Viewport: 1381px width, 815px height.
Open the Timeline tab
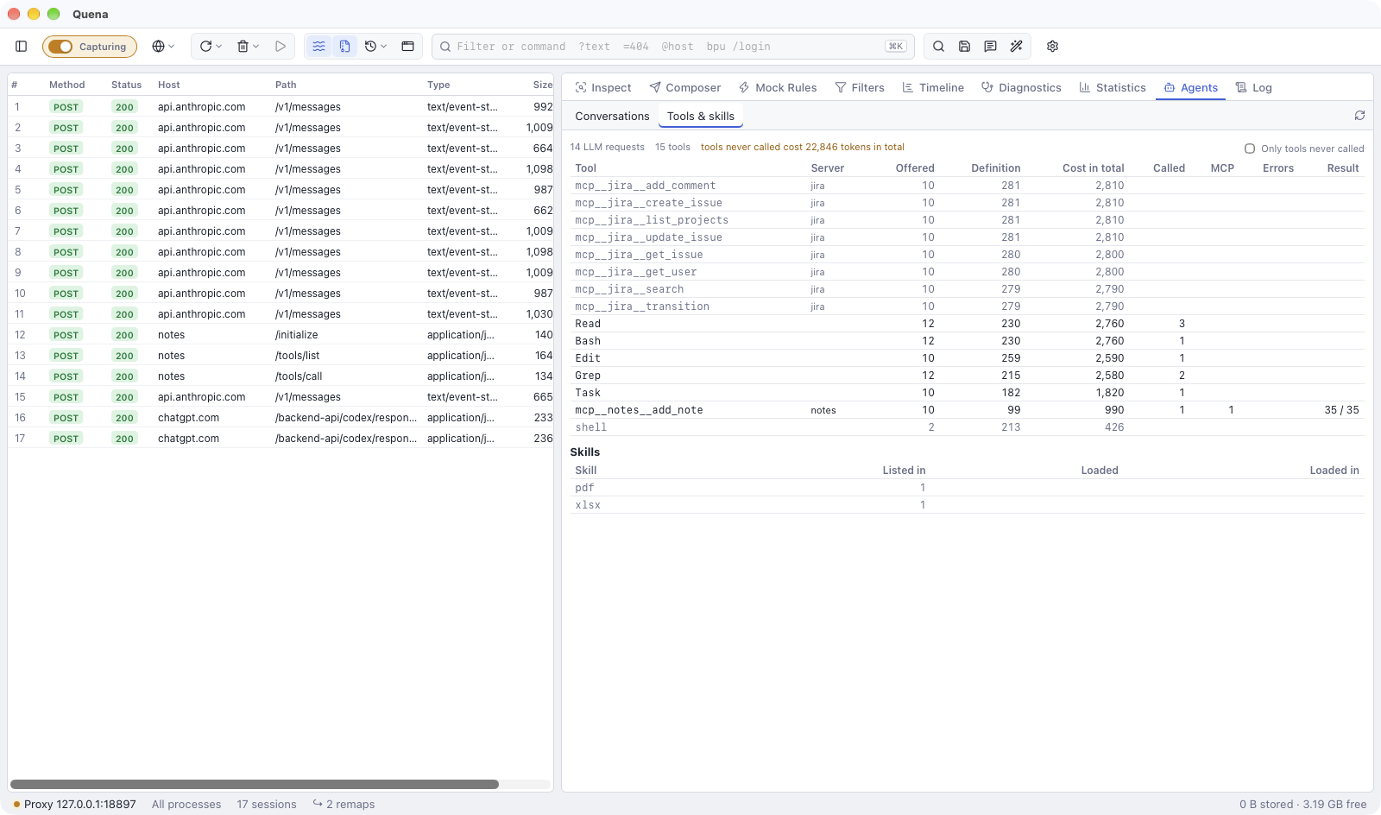pyautogui.click(x=932, y=87)
